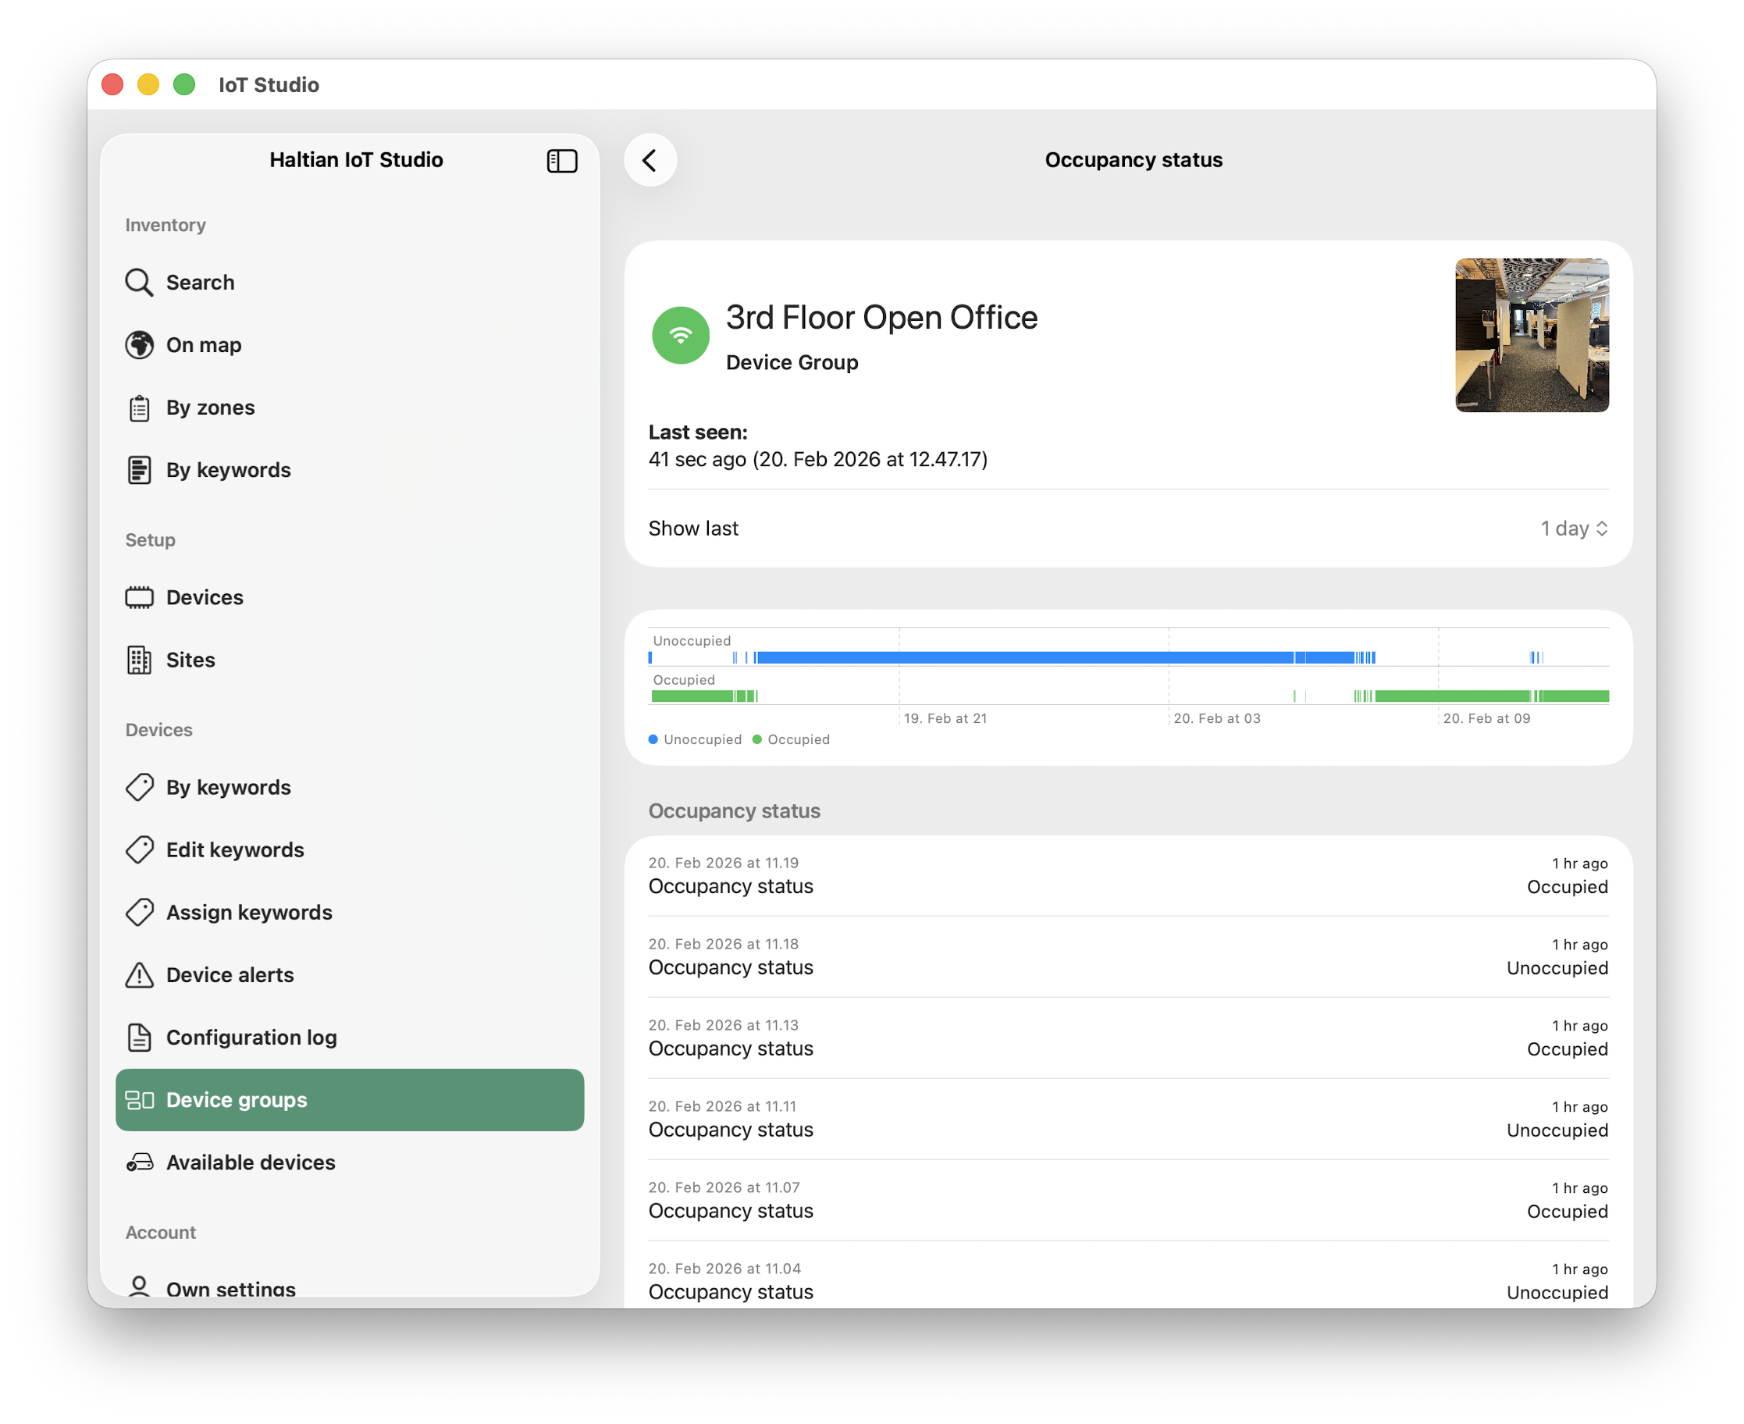Select the Devices chip icon under Setup
The width and height of the screenshot is (1744, 1424).
[x=140, y=597]
